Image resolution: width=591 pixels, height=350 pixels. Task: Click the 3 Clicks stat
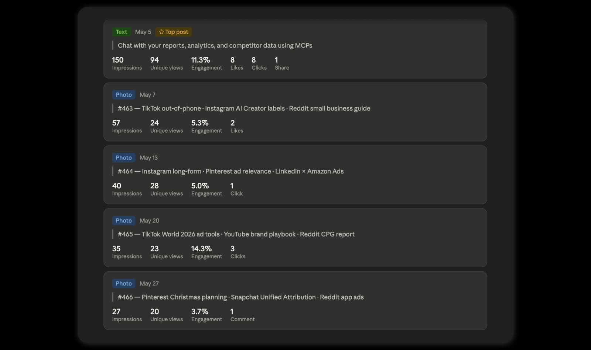pos(238,252)
